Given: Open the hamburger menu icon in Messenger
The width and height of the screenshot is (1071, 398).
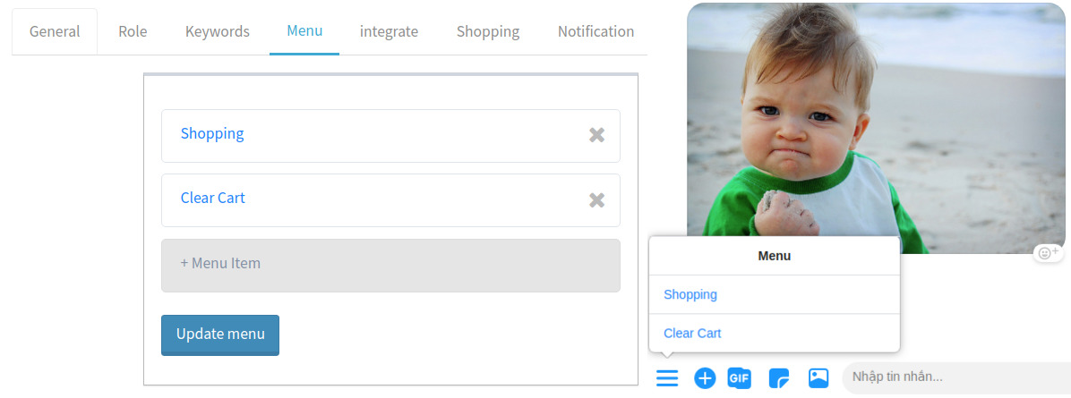Looking at the screenshot, I should [666, 377].
